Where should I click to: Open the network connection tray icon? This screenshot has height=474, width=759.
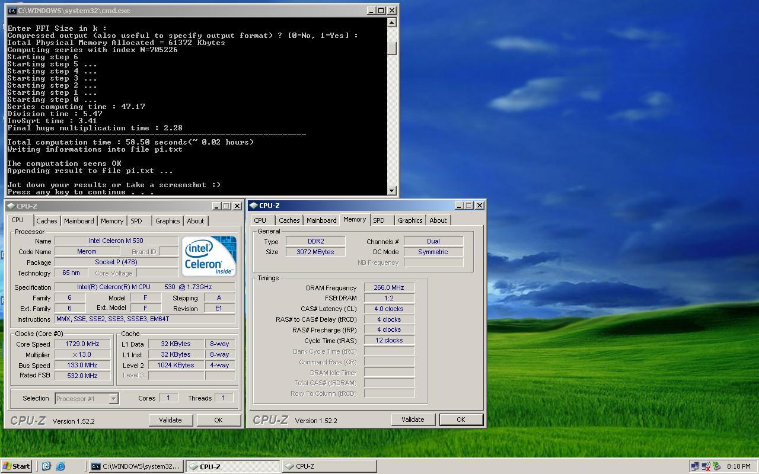pos(694,466)
